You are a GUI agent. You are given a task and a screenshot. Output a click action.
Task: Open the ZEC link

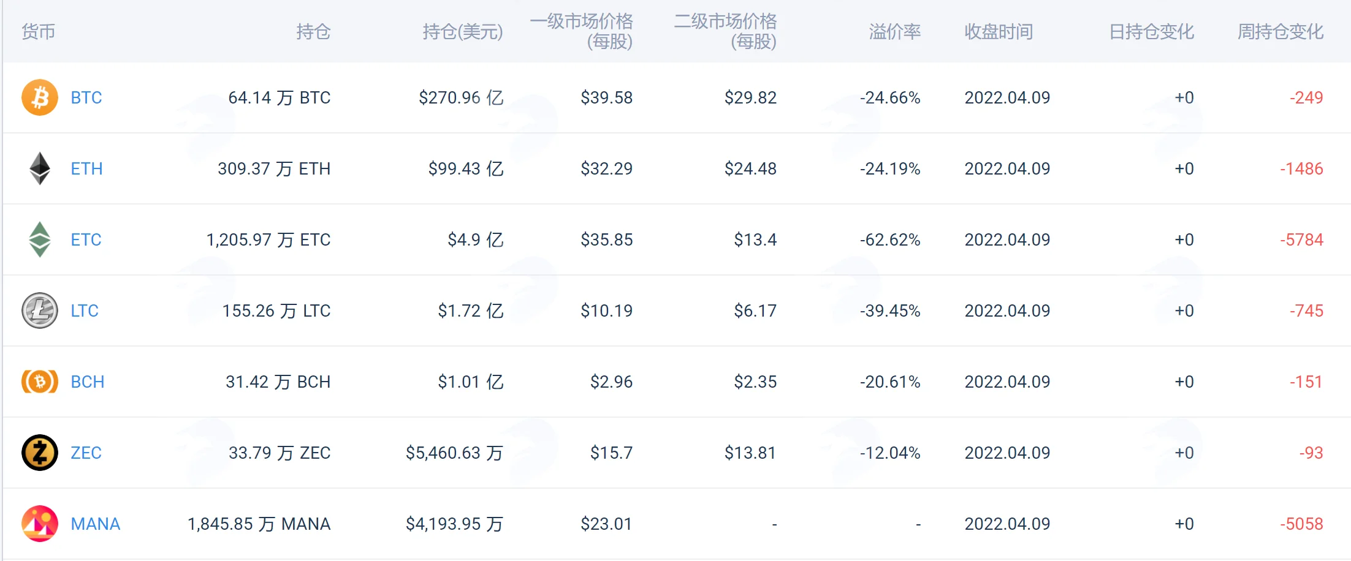[86, 453]
